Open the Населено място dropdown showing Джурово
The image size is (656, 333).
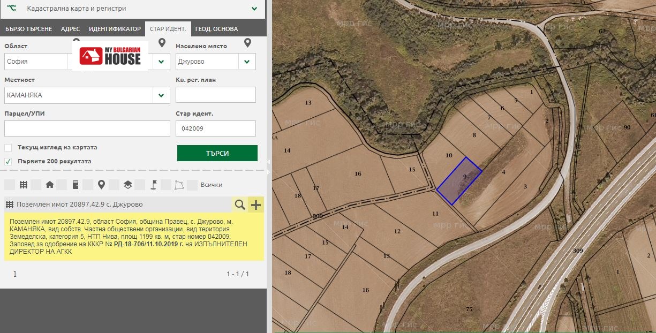246,62
